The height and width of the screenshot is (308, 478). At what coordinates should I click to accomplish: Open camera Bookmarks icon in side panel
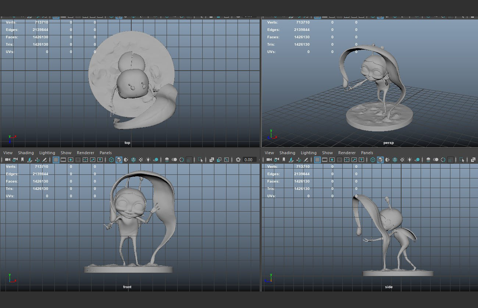point(284,160)
